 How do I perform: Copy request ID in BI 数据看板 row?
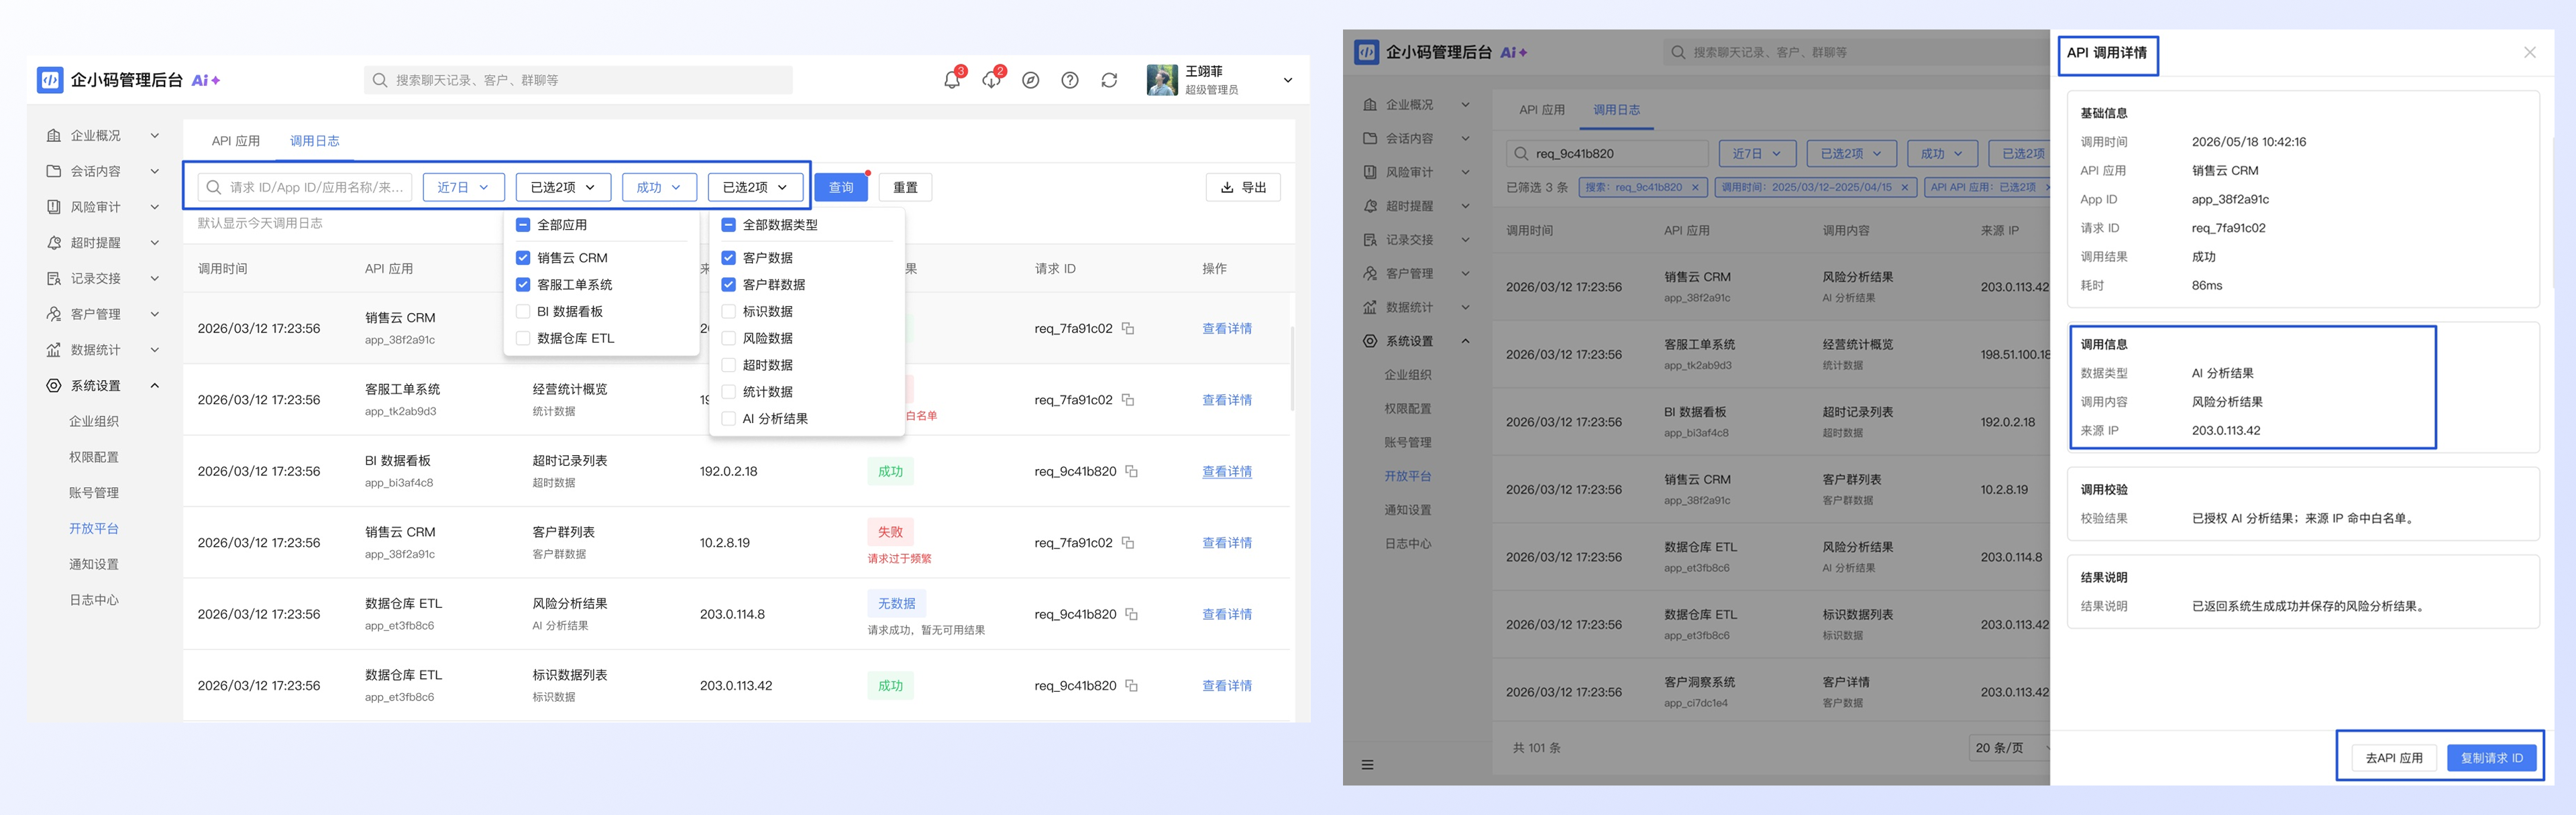[1132, 471]
